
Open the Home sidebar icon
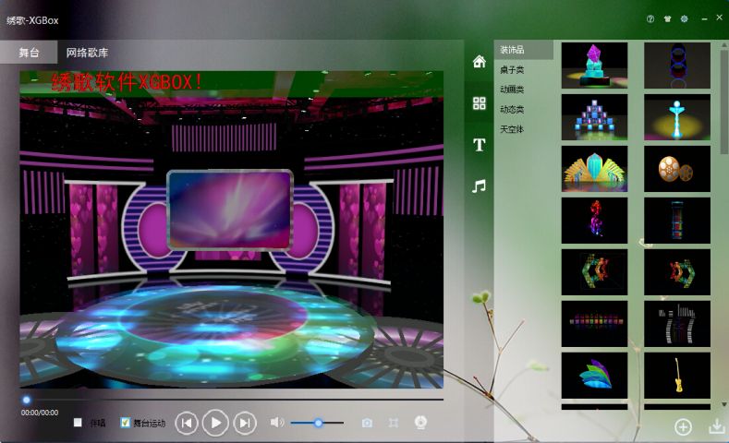tap(479, 62)
